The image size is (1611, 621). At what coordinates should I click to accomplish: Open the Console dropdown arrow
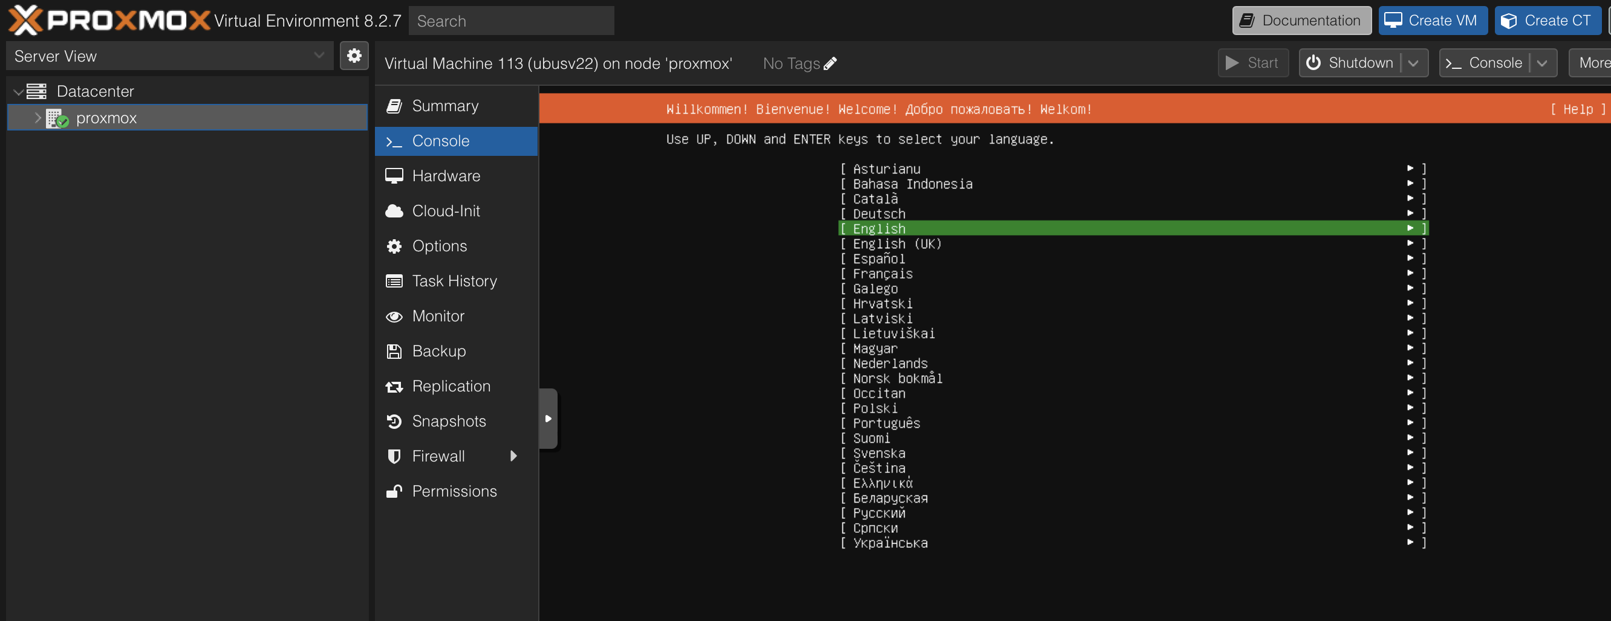coord(1542,63)
